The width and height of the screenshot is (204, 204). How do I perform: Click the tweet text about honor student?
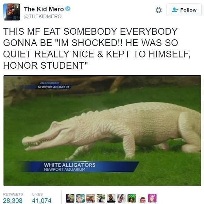coord(97,48)
